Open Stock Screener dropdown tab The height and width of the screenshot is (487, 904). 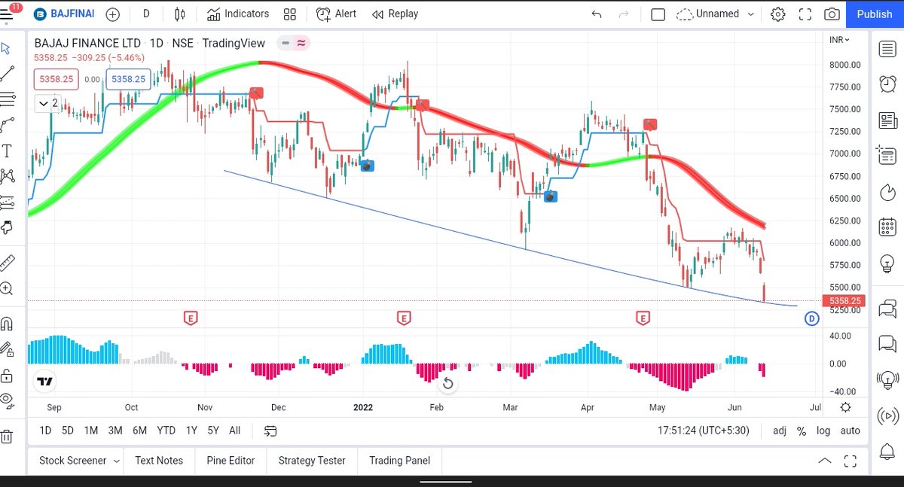(79, 461)
